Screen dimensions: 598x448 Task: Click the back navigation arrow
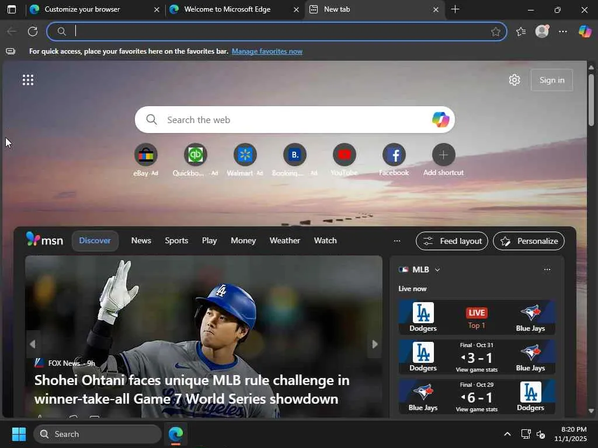pos(12,32)
